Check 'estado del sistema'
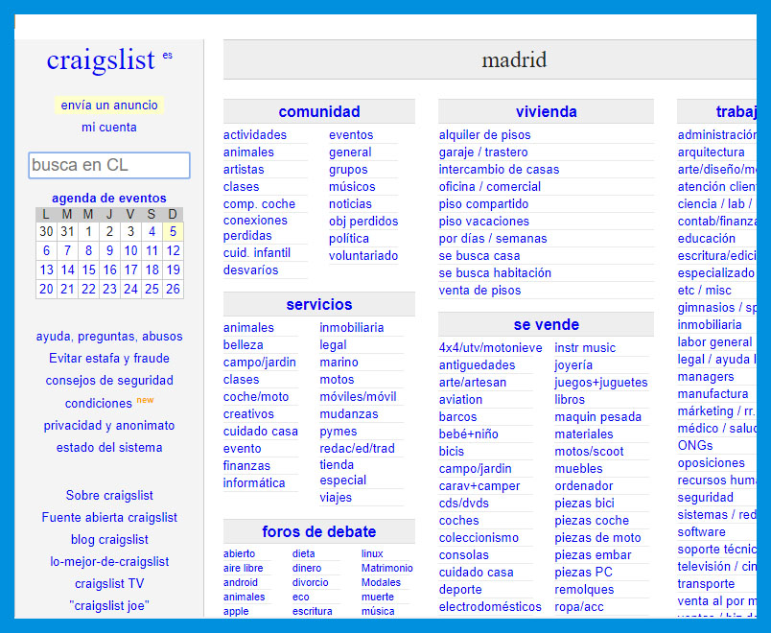The height and width of the screenshot is (633, 771). click(x=109, y=448)
